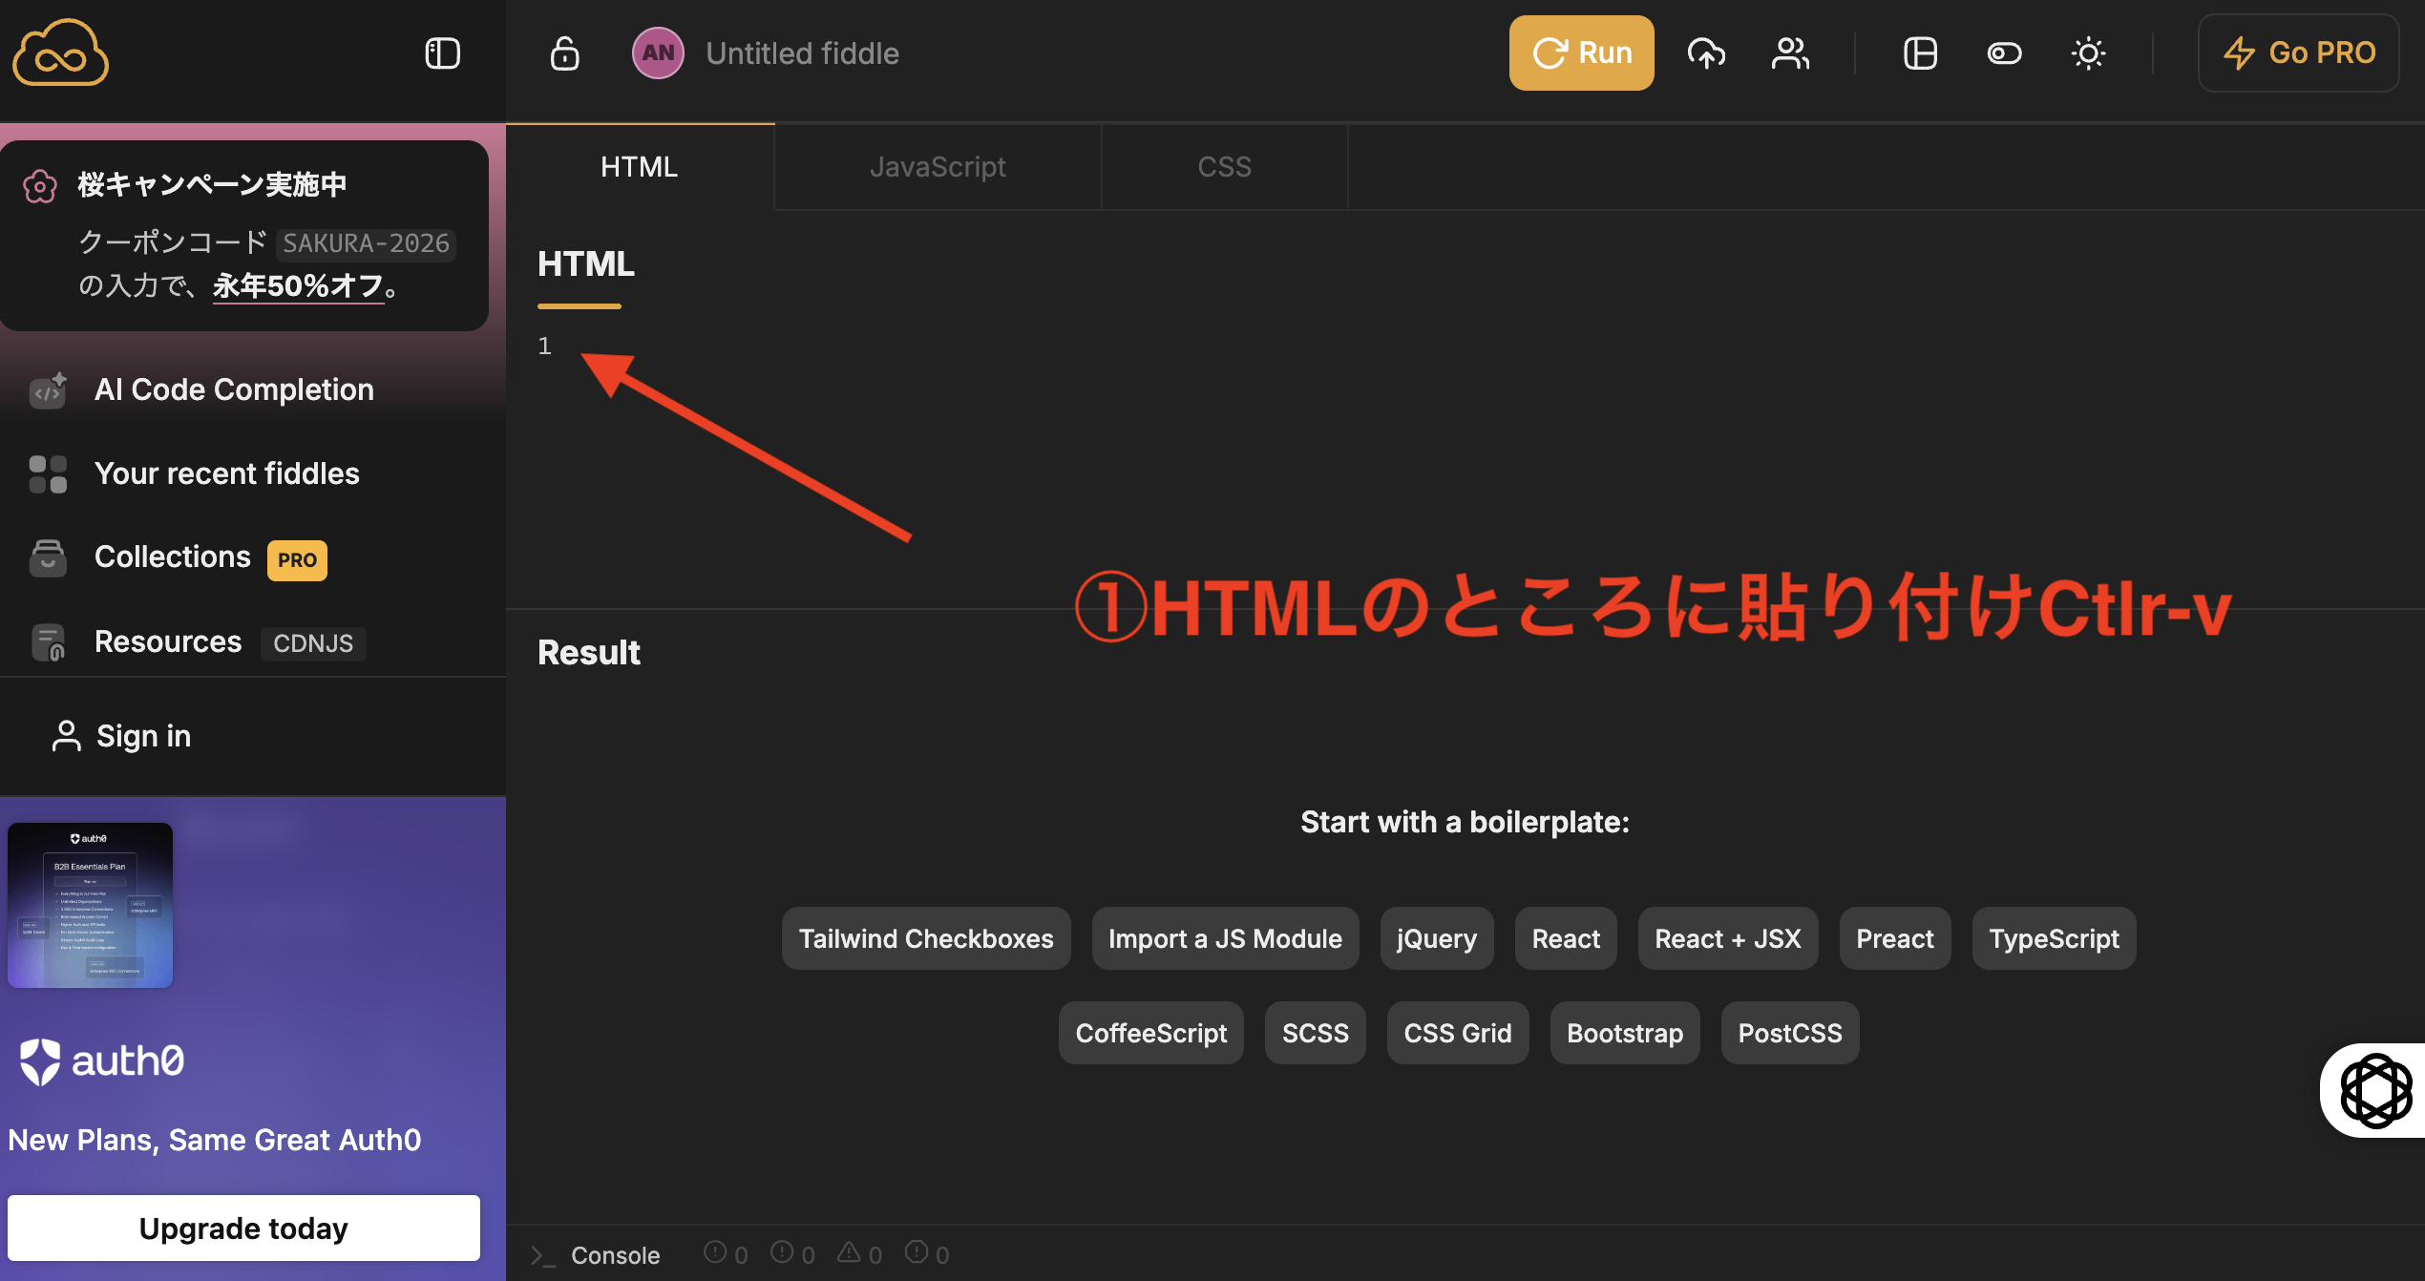Open the AI Code Completion section
The image size is (2425, 1281).
(x=234, y=389)
